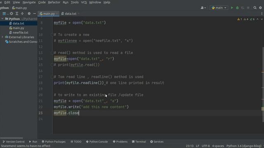Image resolution: width=264 pixels, height=148 pixels.
Task: Open the Navigate menu
Action: 29,2
